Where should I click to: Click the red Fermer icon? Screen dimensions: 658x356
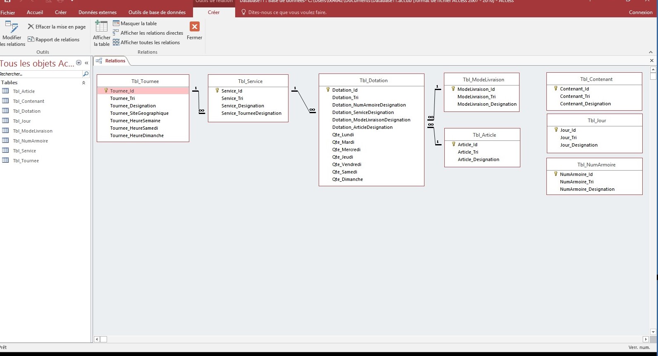[x=194, y=27]
